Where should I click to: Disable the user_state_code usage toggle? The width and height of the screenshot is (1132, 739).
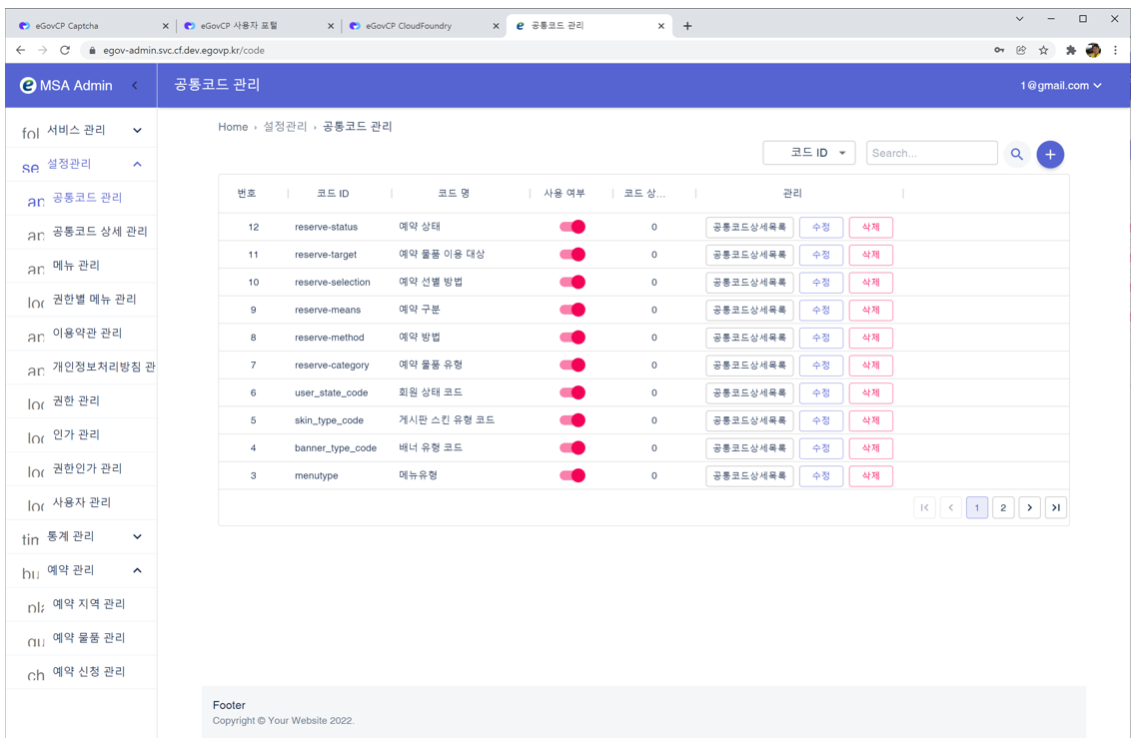pyautogui.click(x=572, y=392)
